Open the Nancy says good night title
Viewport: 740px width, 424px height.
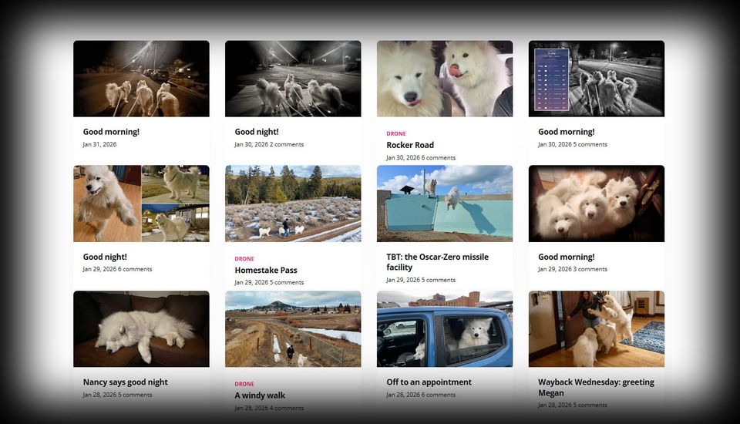[x=125, y=382]
